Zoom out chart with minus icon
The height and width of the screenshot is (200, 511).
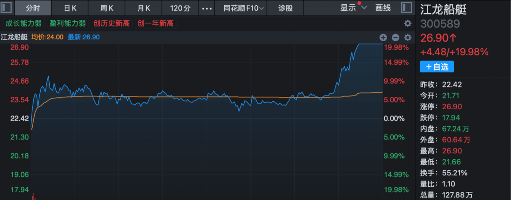(396, 37)
